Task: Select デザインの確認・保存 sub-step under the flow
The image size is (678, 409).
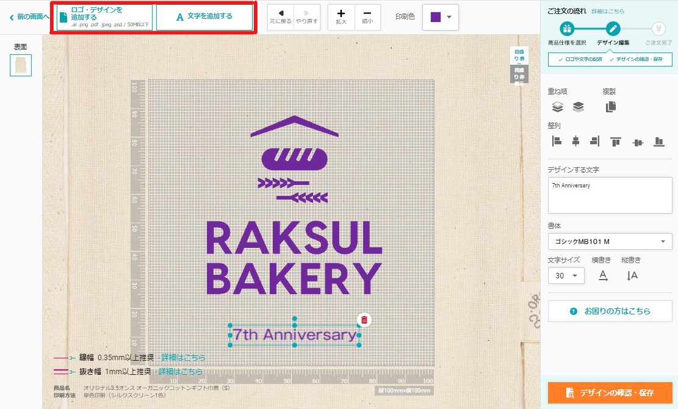Action: (636, 59)
